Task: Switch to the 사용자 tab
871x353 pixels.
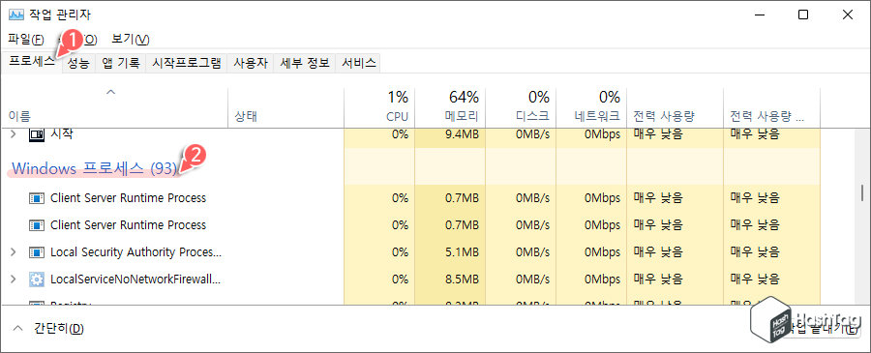Action: (x=251, y=63)
